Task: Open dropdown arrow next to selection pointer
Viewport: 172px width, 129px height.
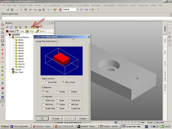Action: tap(52, 10)
